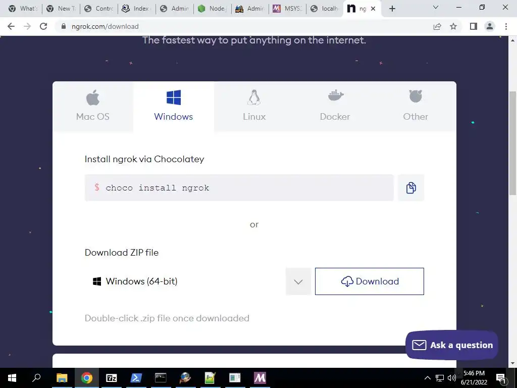Open the volume tray icon
Image resolution: width=517 pixels, height=388 pixels.
click(451, 378)
